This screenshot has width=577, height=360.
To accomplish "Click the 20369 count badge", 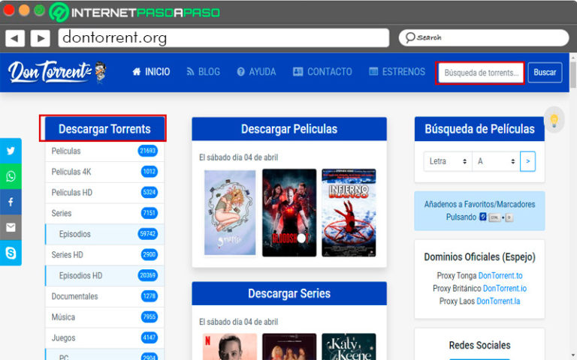I will [x=147, y=275].
